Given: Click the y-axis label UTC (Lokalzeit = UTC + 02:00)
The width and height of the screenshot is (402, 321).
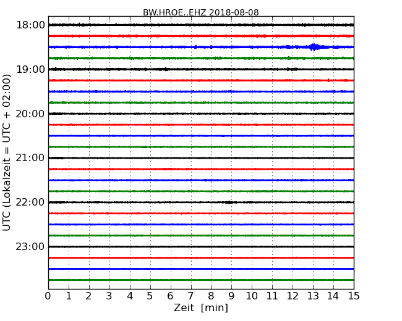Looking at the screenshot, I should point(7,153).
